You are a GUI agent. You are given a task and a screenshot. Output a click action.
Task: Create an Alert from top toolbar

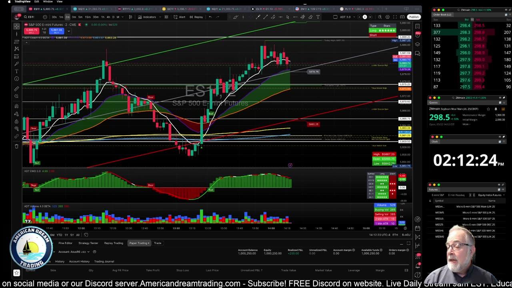tap(180, 17)
